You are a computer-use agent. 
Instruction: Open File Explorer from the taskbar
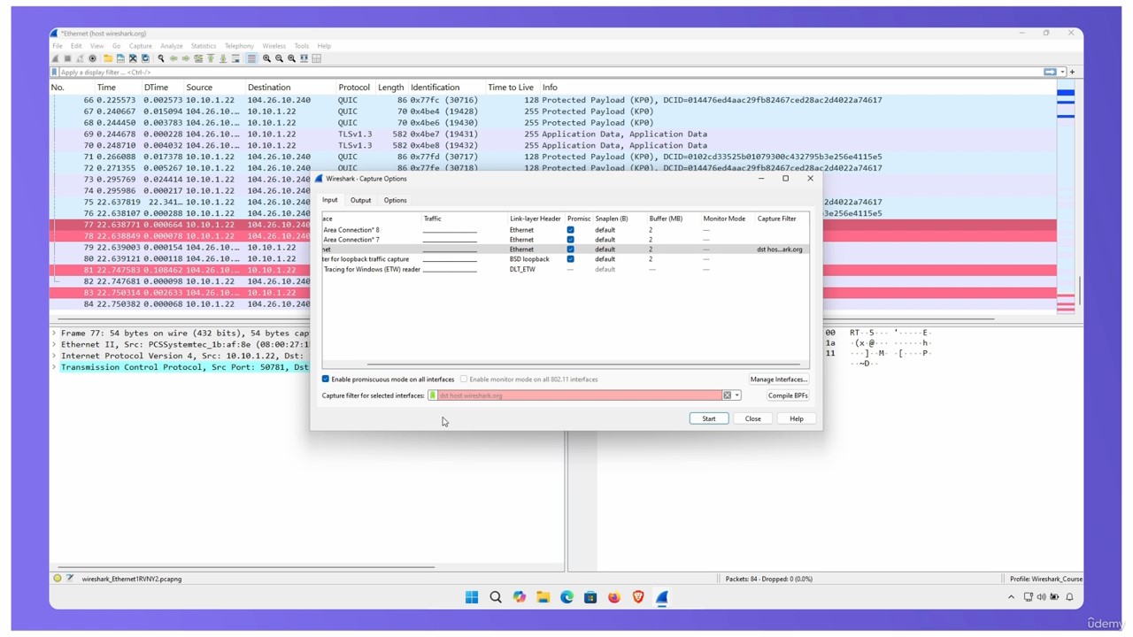click(543, 597)
